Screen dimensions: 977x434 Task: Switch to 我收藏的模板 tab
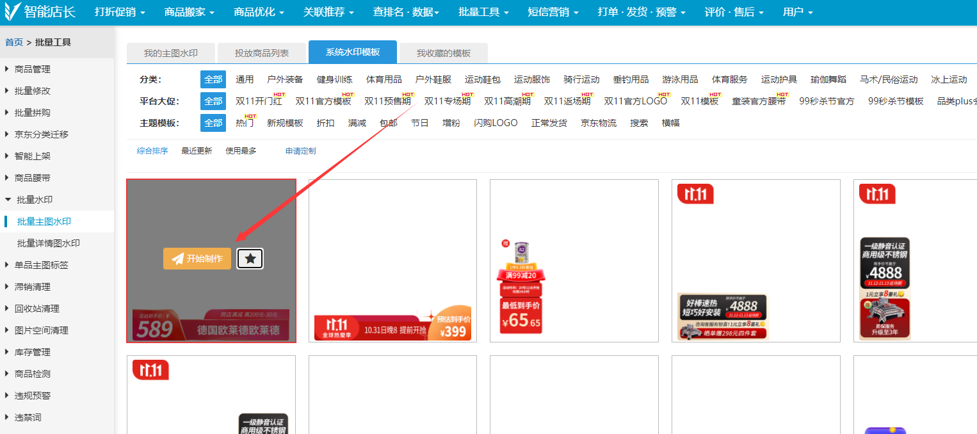click(x=443, y=53)
